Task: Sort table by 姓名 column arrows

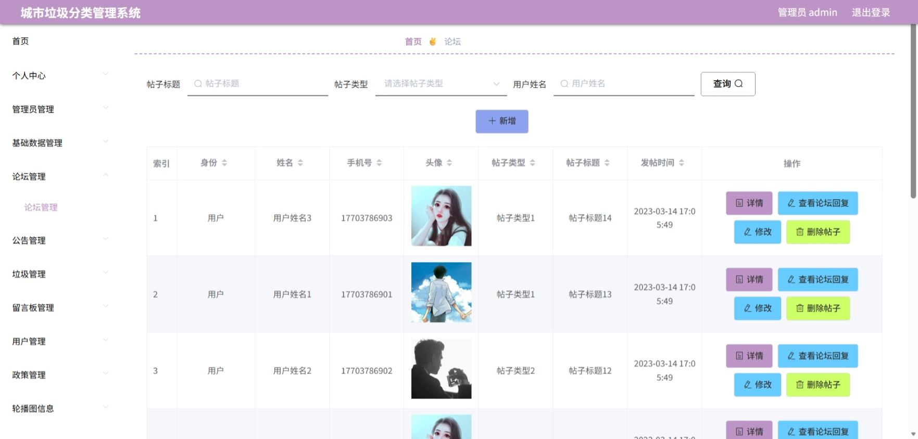Action: [x=300, y=163]
